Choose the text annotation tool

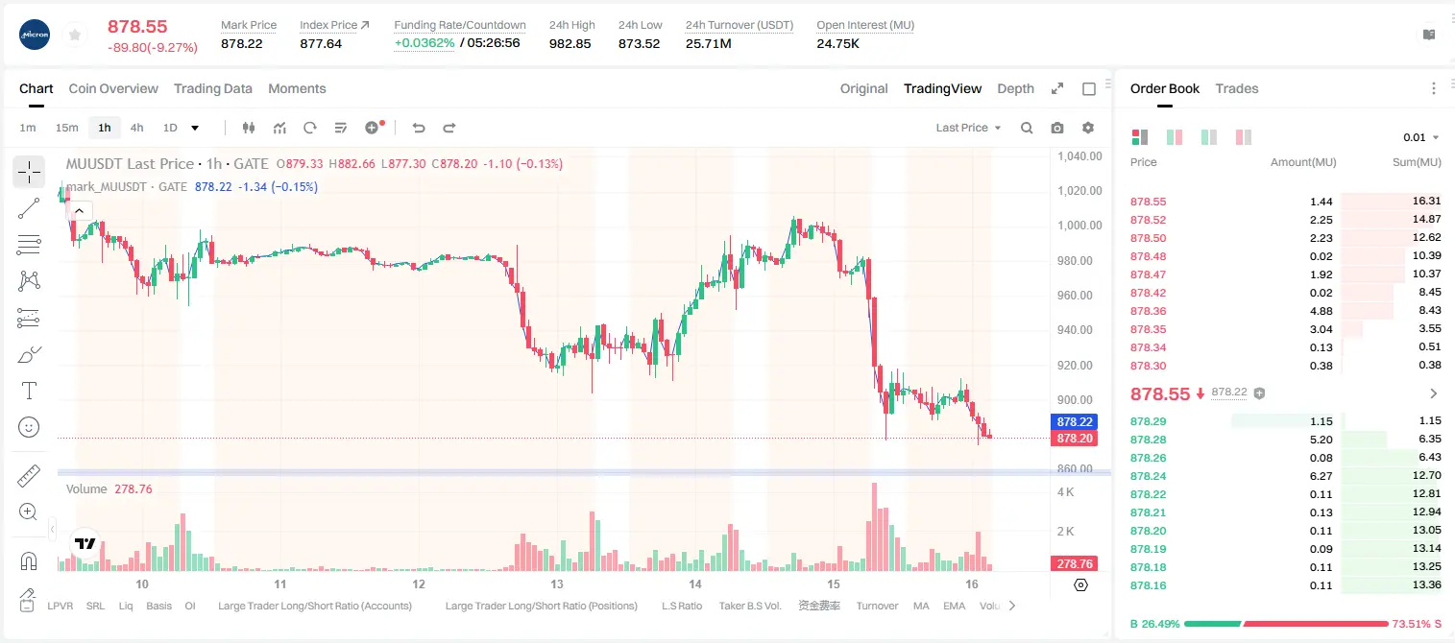click(x=29, y=391)
